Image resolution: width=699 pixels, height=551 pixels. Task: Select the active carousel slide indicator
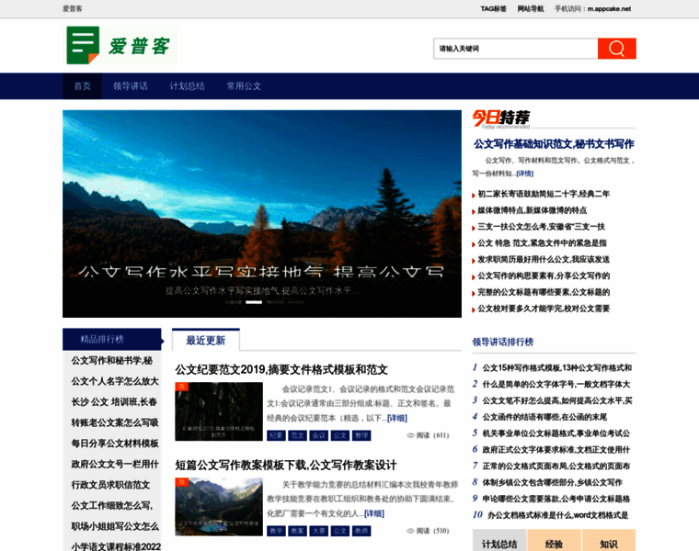254,301
